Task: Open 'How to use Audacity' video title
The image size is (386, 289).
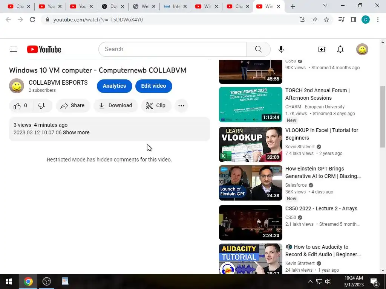Action: (x=323, y=251)
